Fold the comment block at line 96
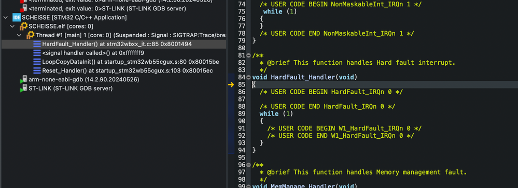 (x=248, y=165)
